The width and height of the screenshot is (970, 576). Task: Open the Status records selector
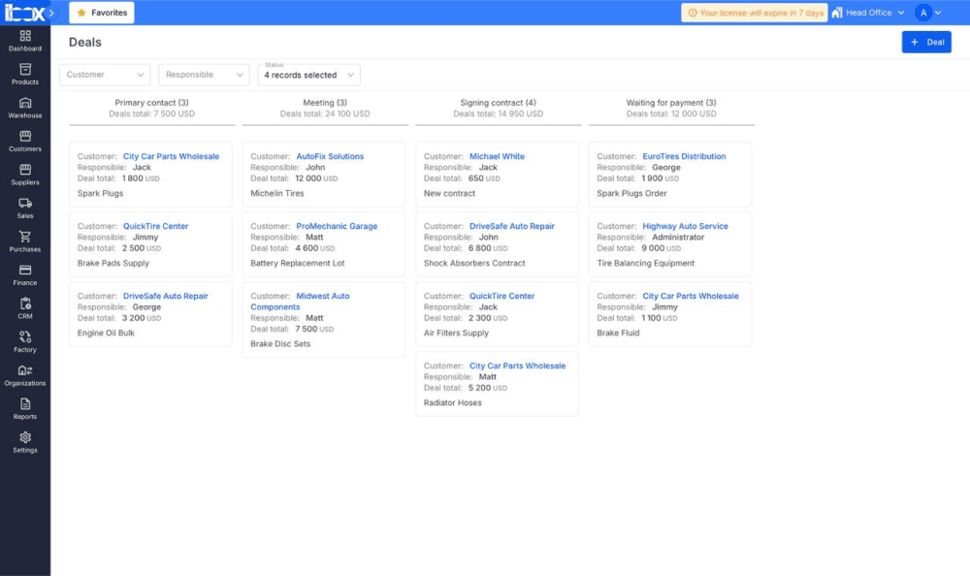point(307,75)
